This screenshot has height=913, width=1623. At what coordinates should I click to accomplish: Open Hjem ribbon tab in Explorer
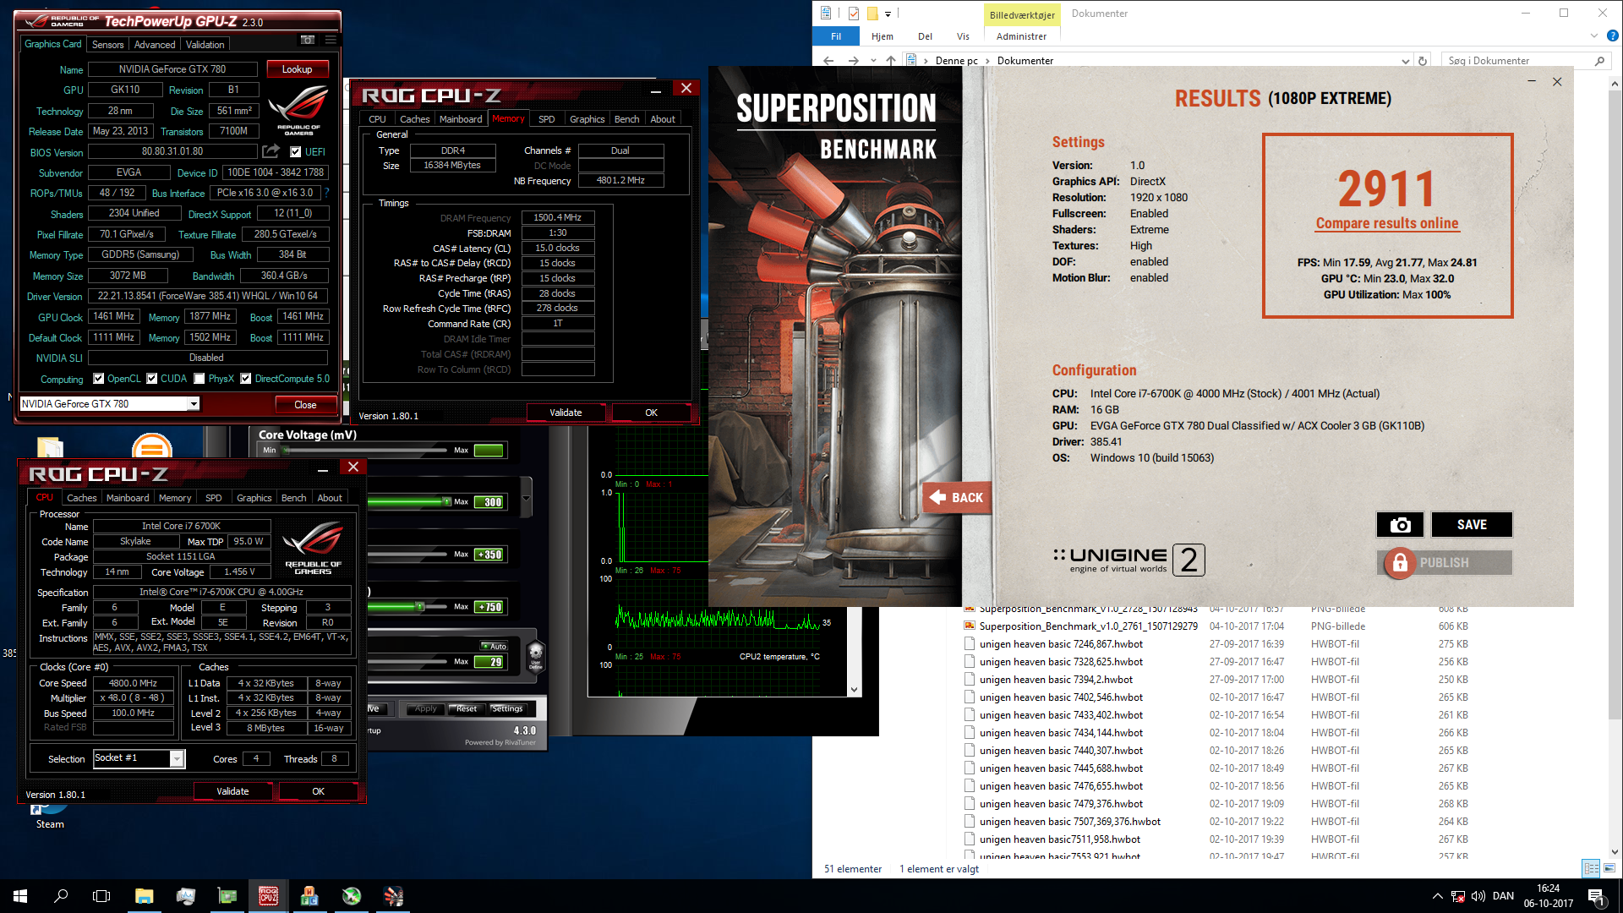[x=882, y=36]
